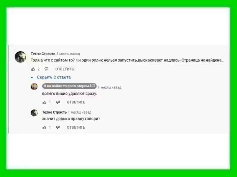Open Техно Страсть channel from top comment name
The width and height of the screenshot is (237, 177).
tap(43, 54)
